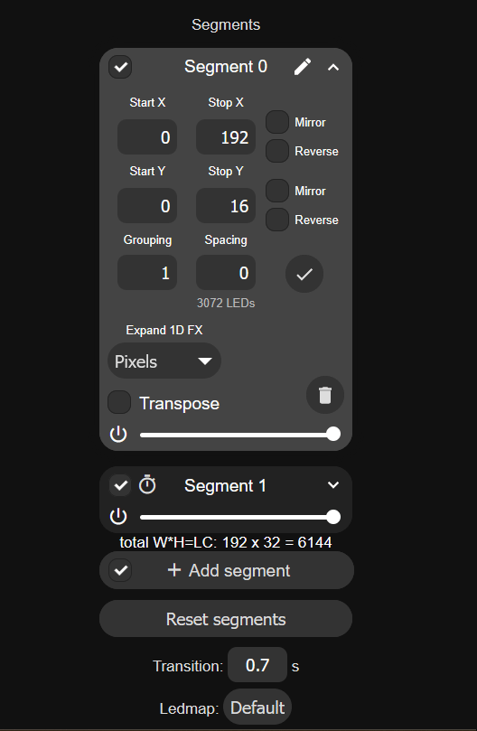Screen dimensions: 477x731
Task: Click the Stop X input field
Action: click(x=226, y=137)
